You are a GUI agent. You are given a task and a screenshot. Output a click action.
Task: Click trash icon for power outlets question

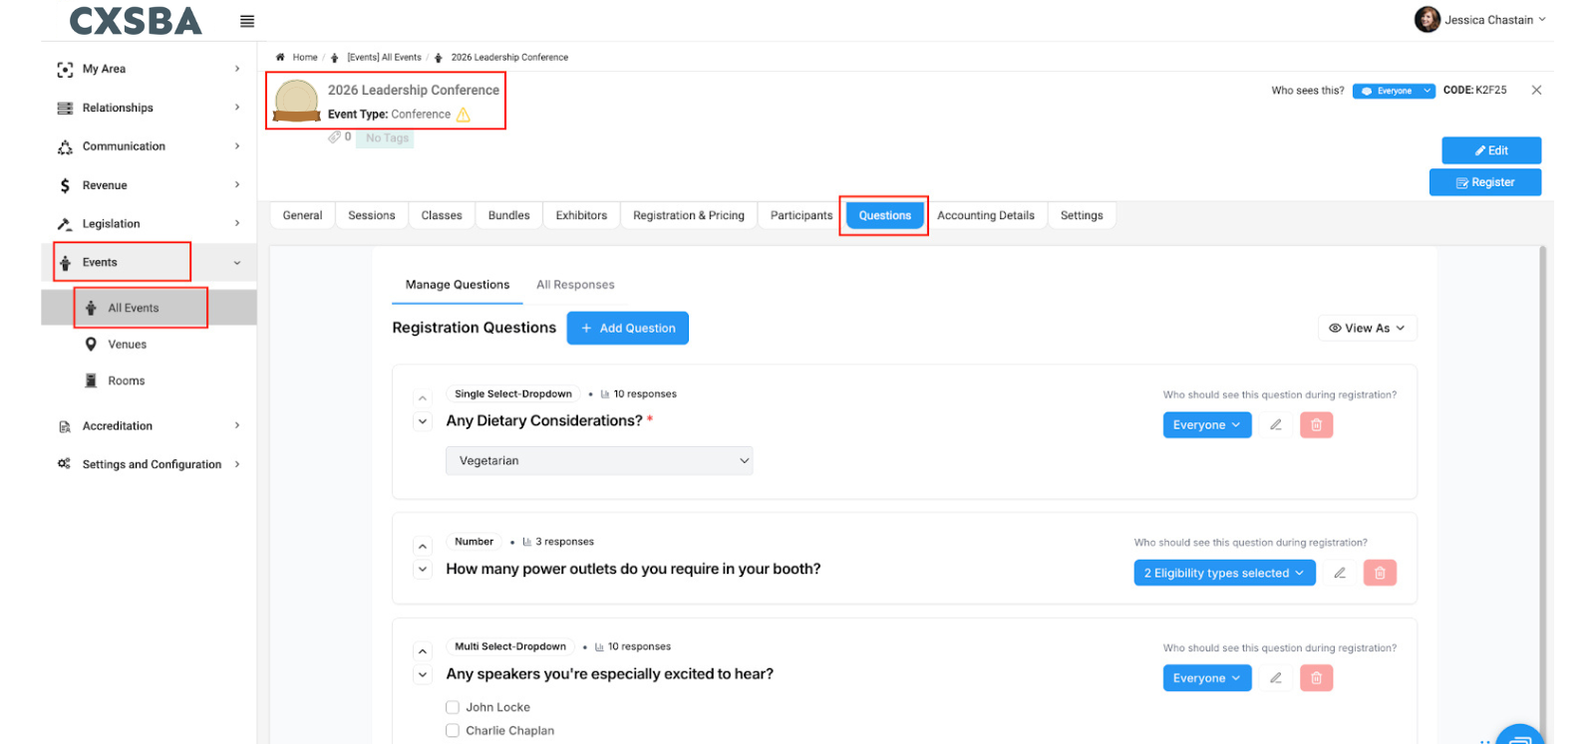(1380, 573)
